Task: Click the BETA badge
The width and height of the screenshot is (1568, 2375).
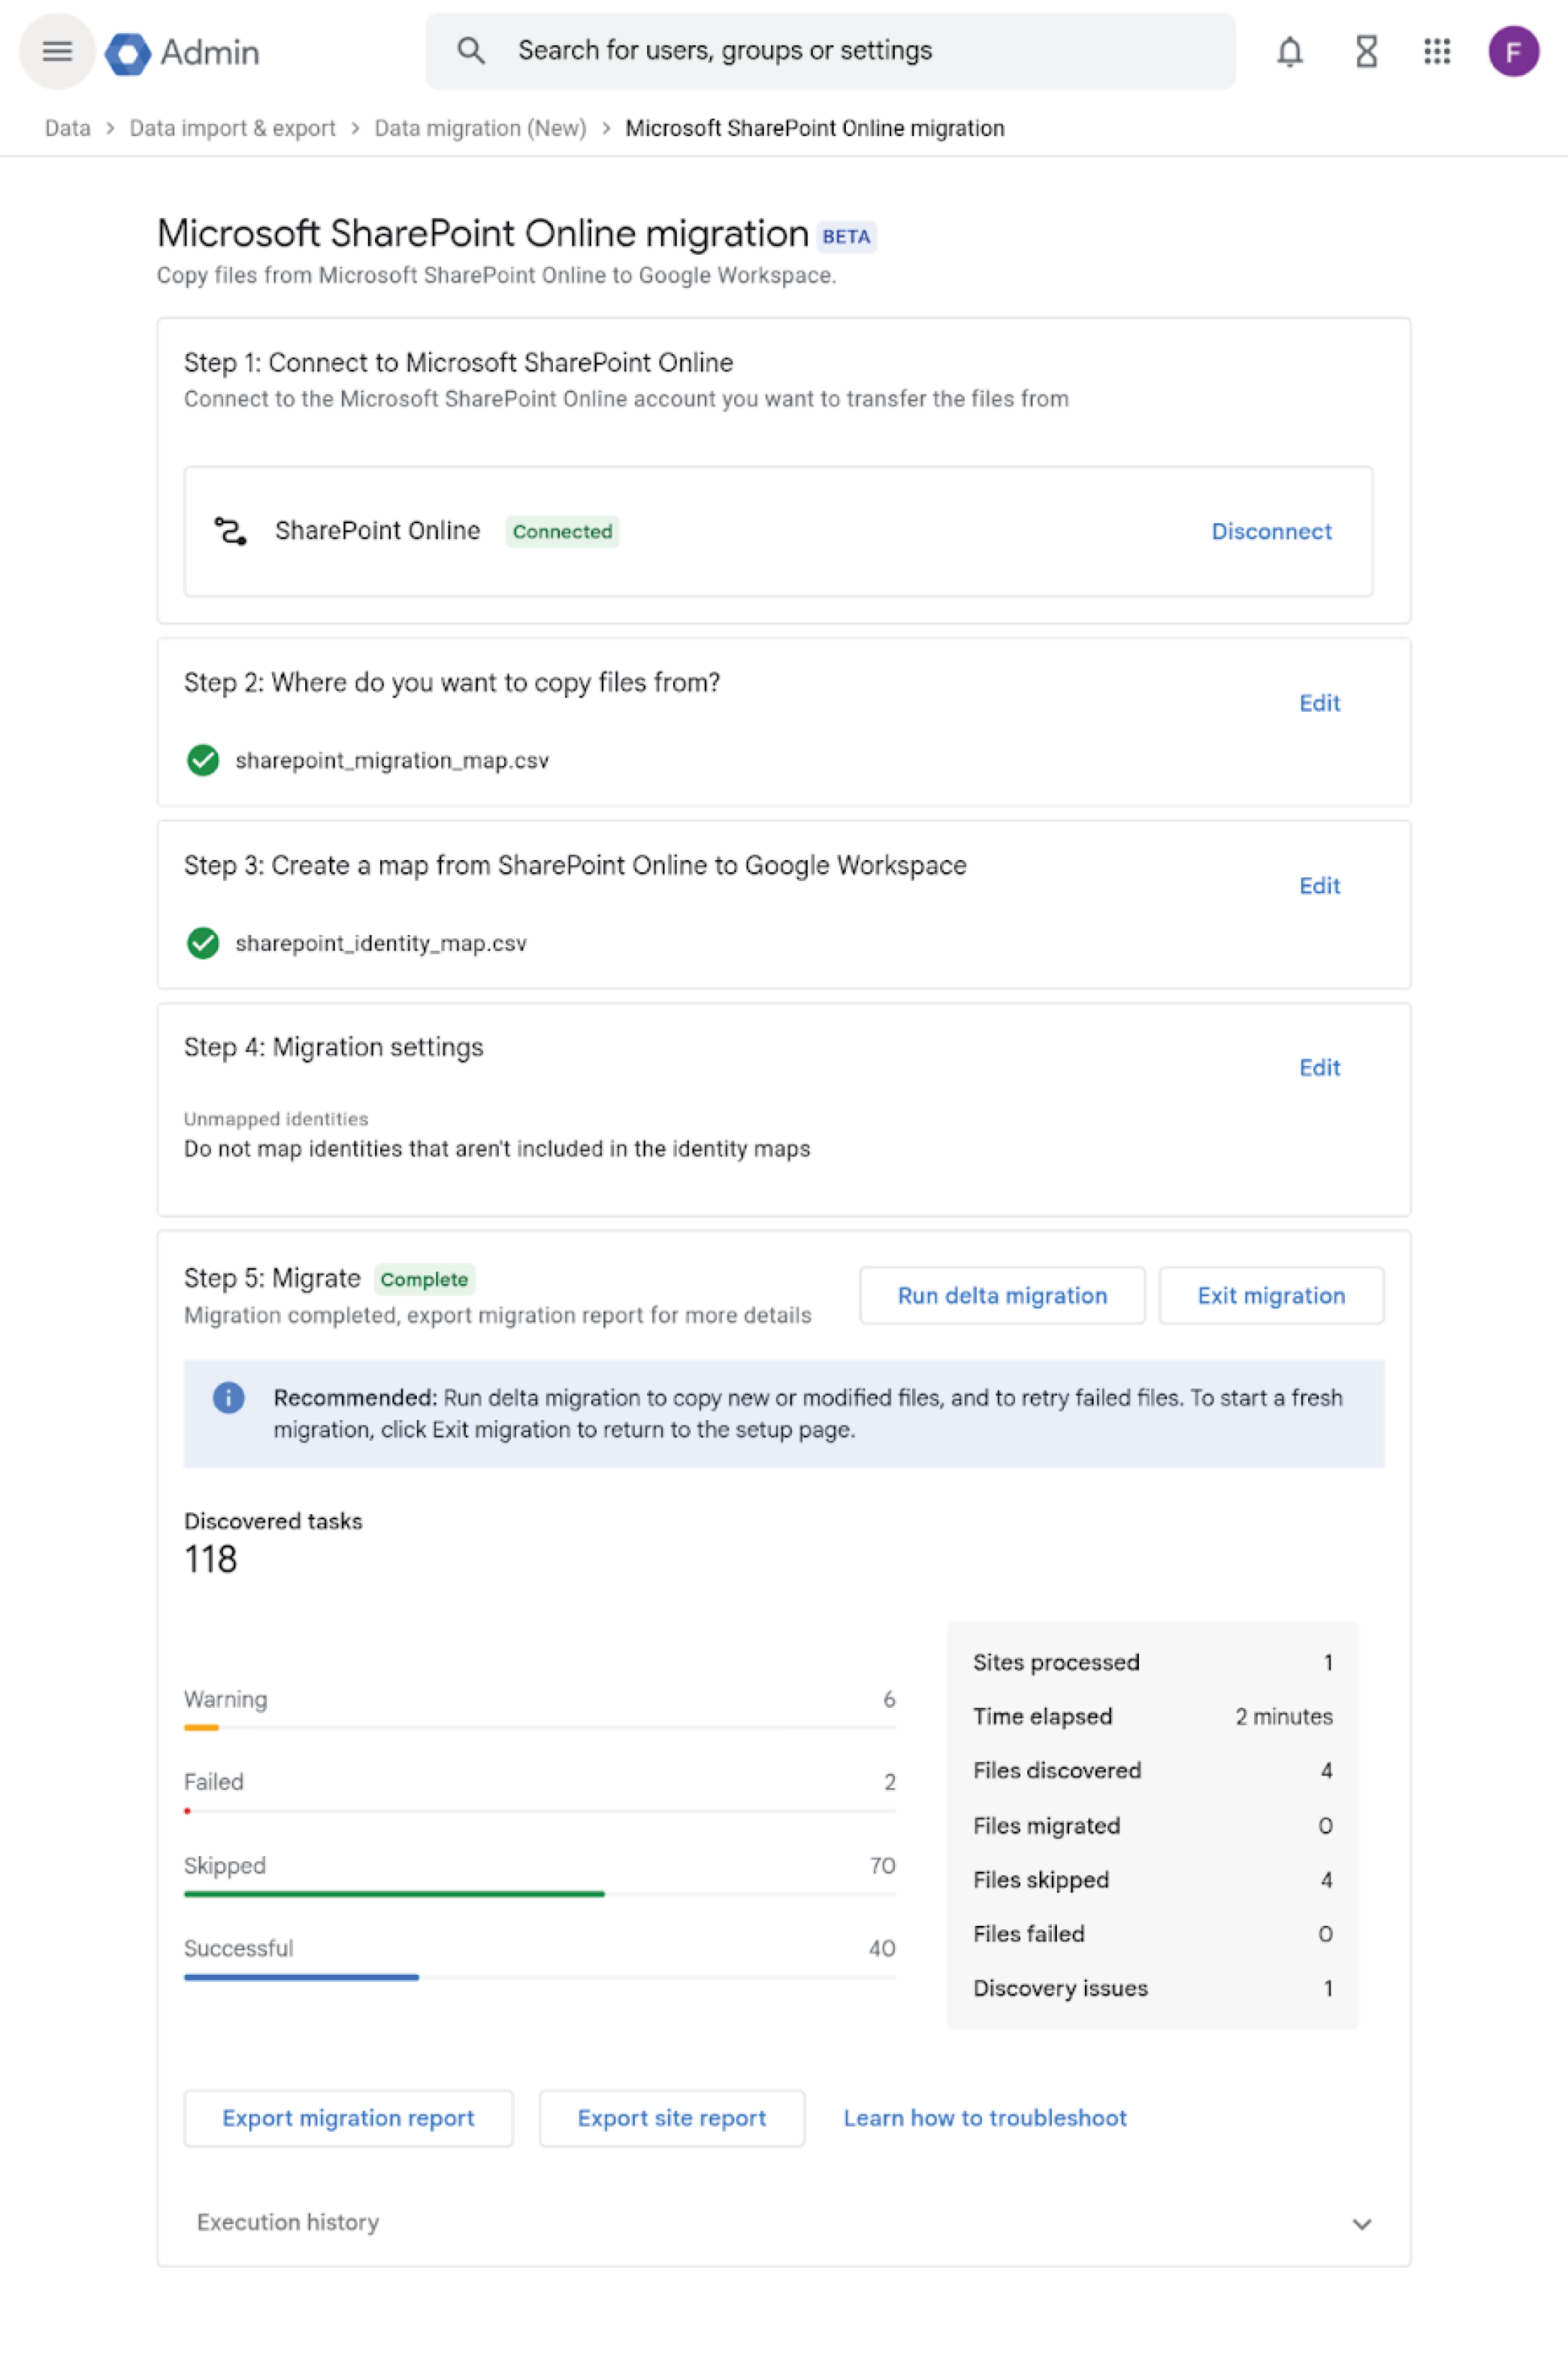Action: pos(846,237)
